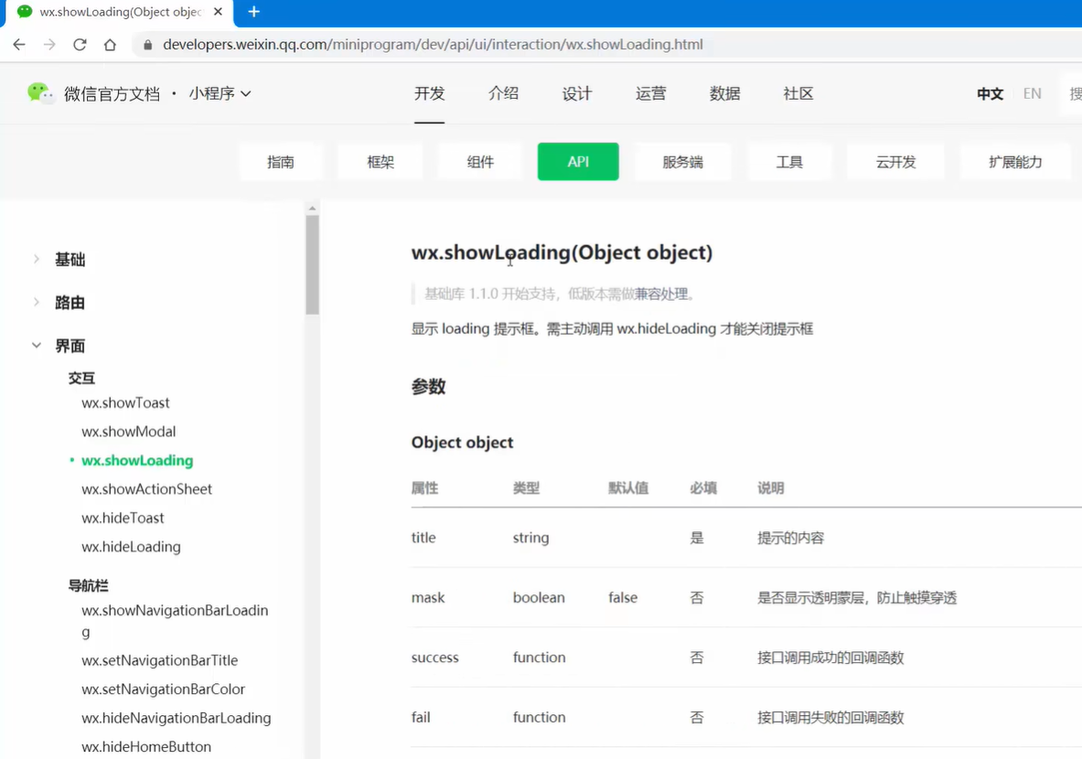This screenshot has width=1082, height=759.
Task: Click the 导航栏 group heading
Action: point(89,586)
